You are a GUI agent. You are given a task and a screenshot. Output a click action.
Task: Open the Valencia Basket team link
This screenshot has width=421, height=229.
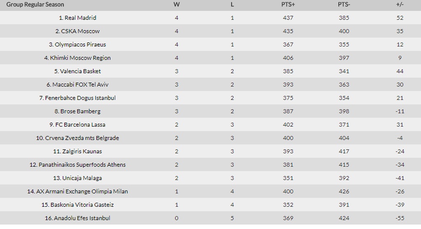tap(80, 71)
